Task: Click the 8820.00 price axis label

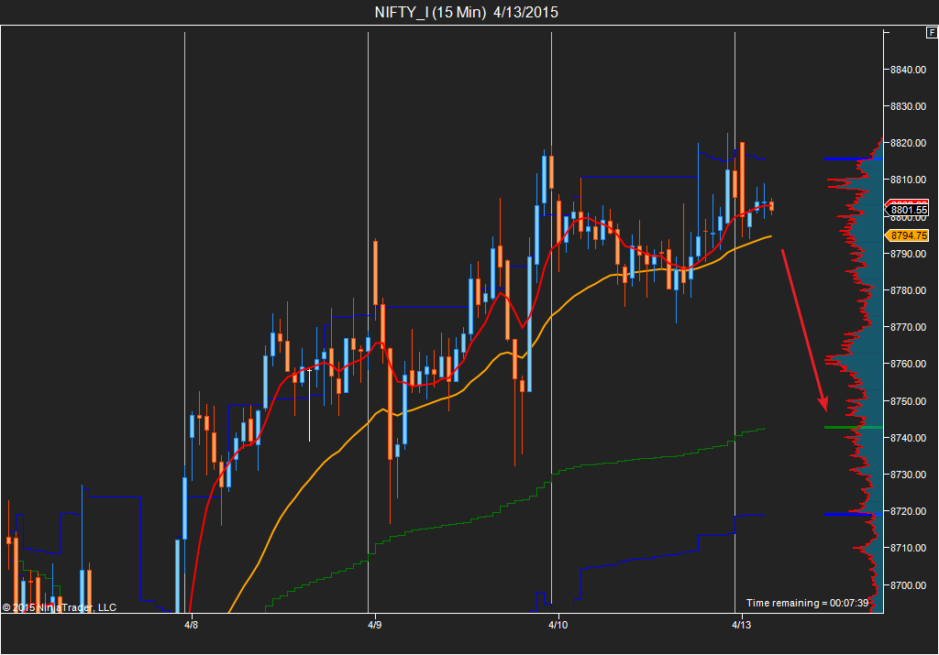Action: (x=908, y=144)
